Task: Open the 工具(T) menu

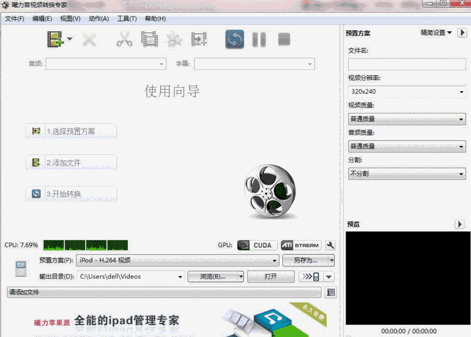Action: coord(126,18)
